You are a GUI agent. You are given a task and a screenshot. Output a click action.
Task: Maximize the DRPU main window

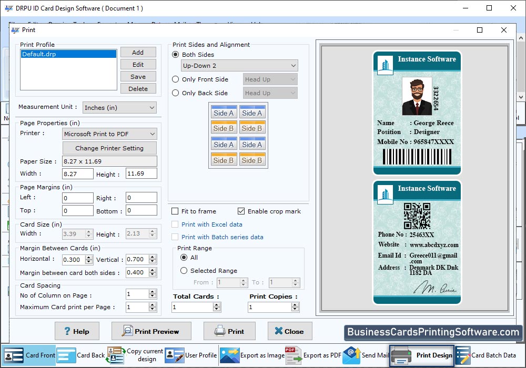point(489,8)
